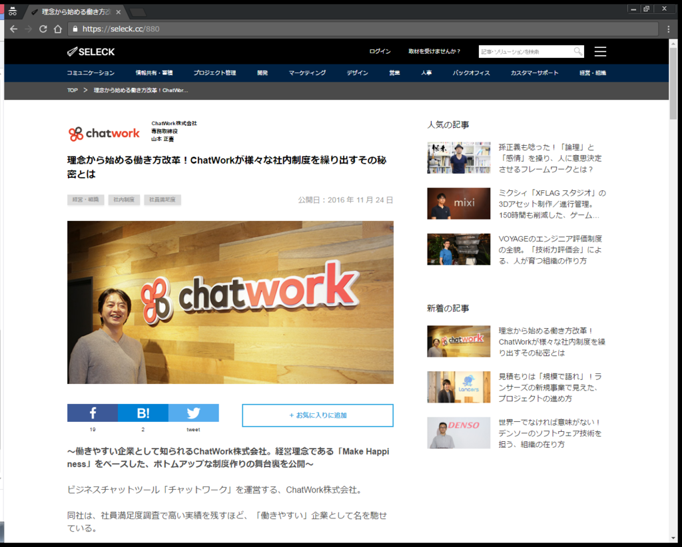Tweet the article via Twitter icon
The image size is (682, 547).
(x=194, y=413)
